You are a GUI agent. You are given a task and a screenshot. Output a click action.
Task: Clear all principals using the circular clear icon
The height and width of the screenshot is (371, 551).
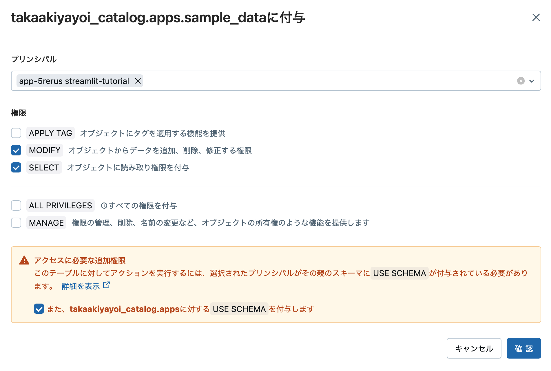(521, 81)
